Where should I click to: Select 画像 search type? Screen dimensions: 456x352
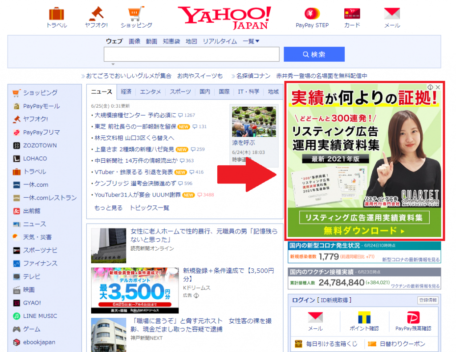click(134, 41)
